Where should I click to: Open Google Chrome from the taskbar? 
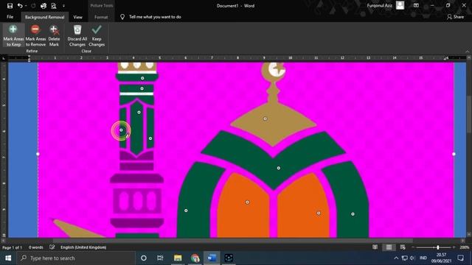click(195, 258)
